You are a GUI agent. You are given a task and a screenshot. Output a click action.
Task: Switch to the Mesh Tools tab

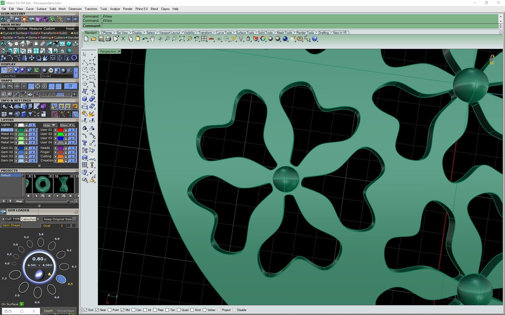click(284, 33)
